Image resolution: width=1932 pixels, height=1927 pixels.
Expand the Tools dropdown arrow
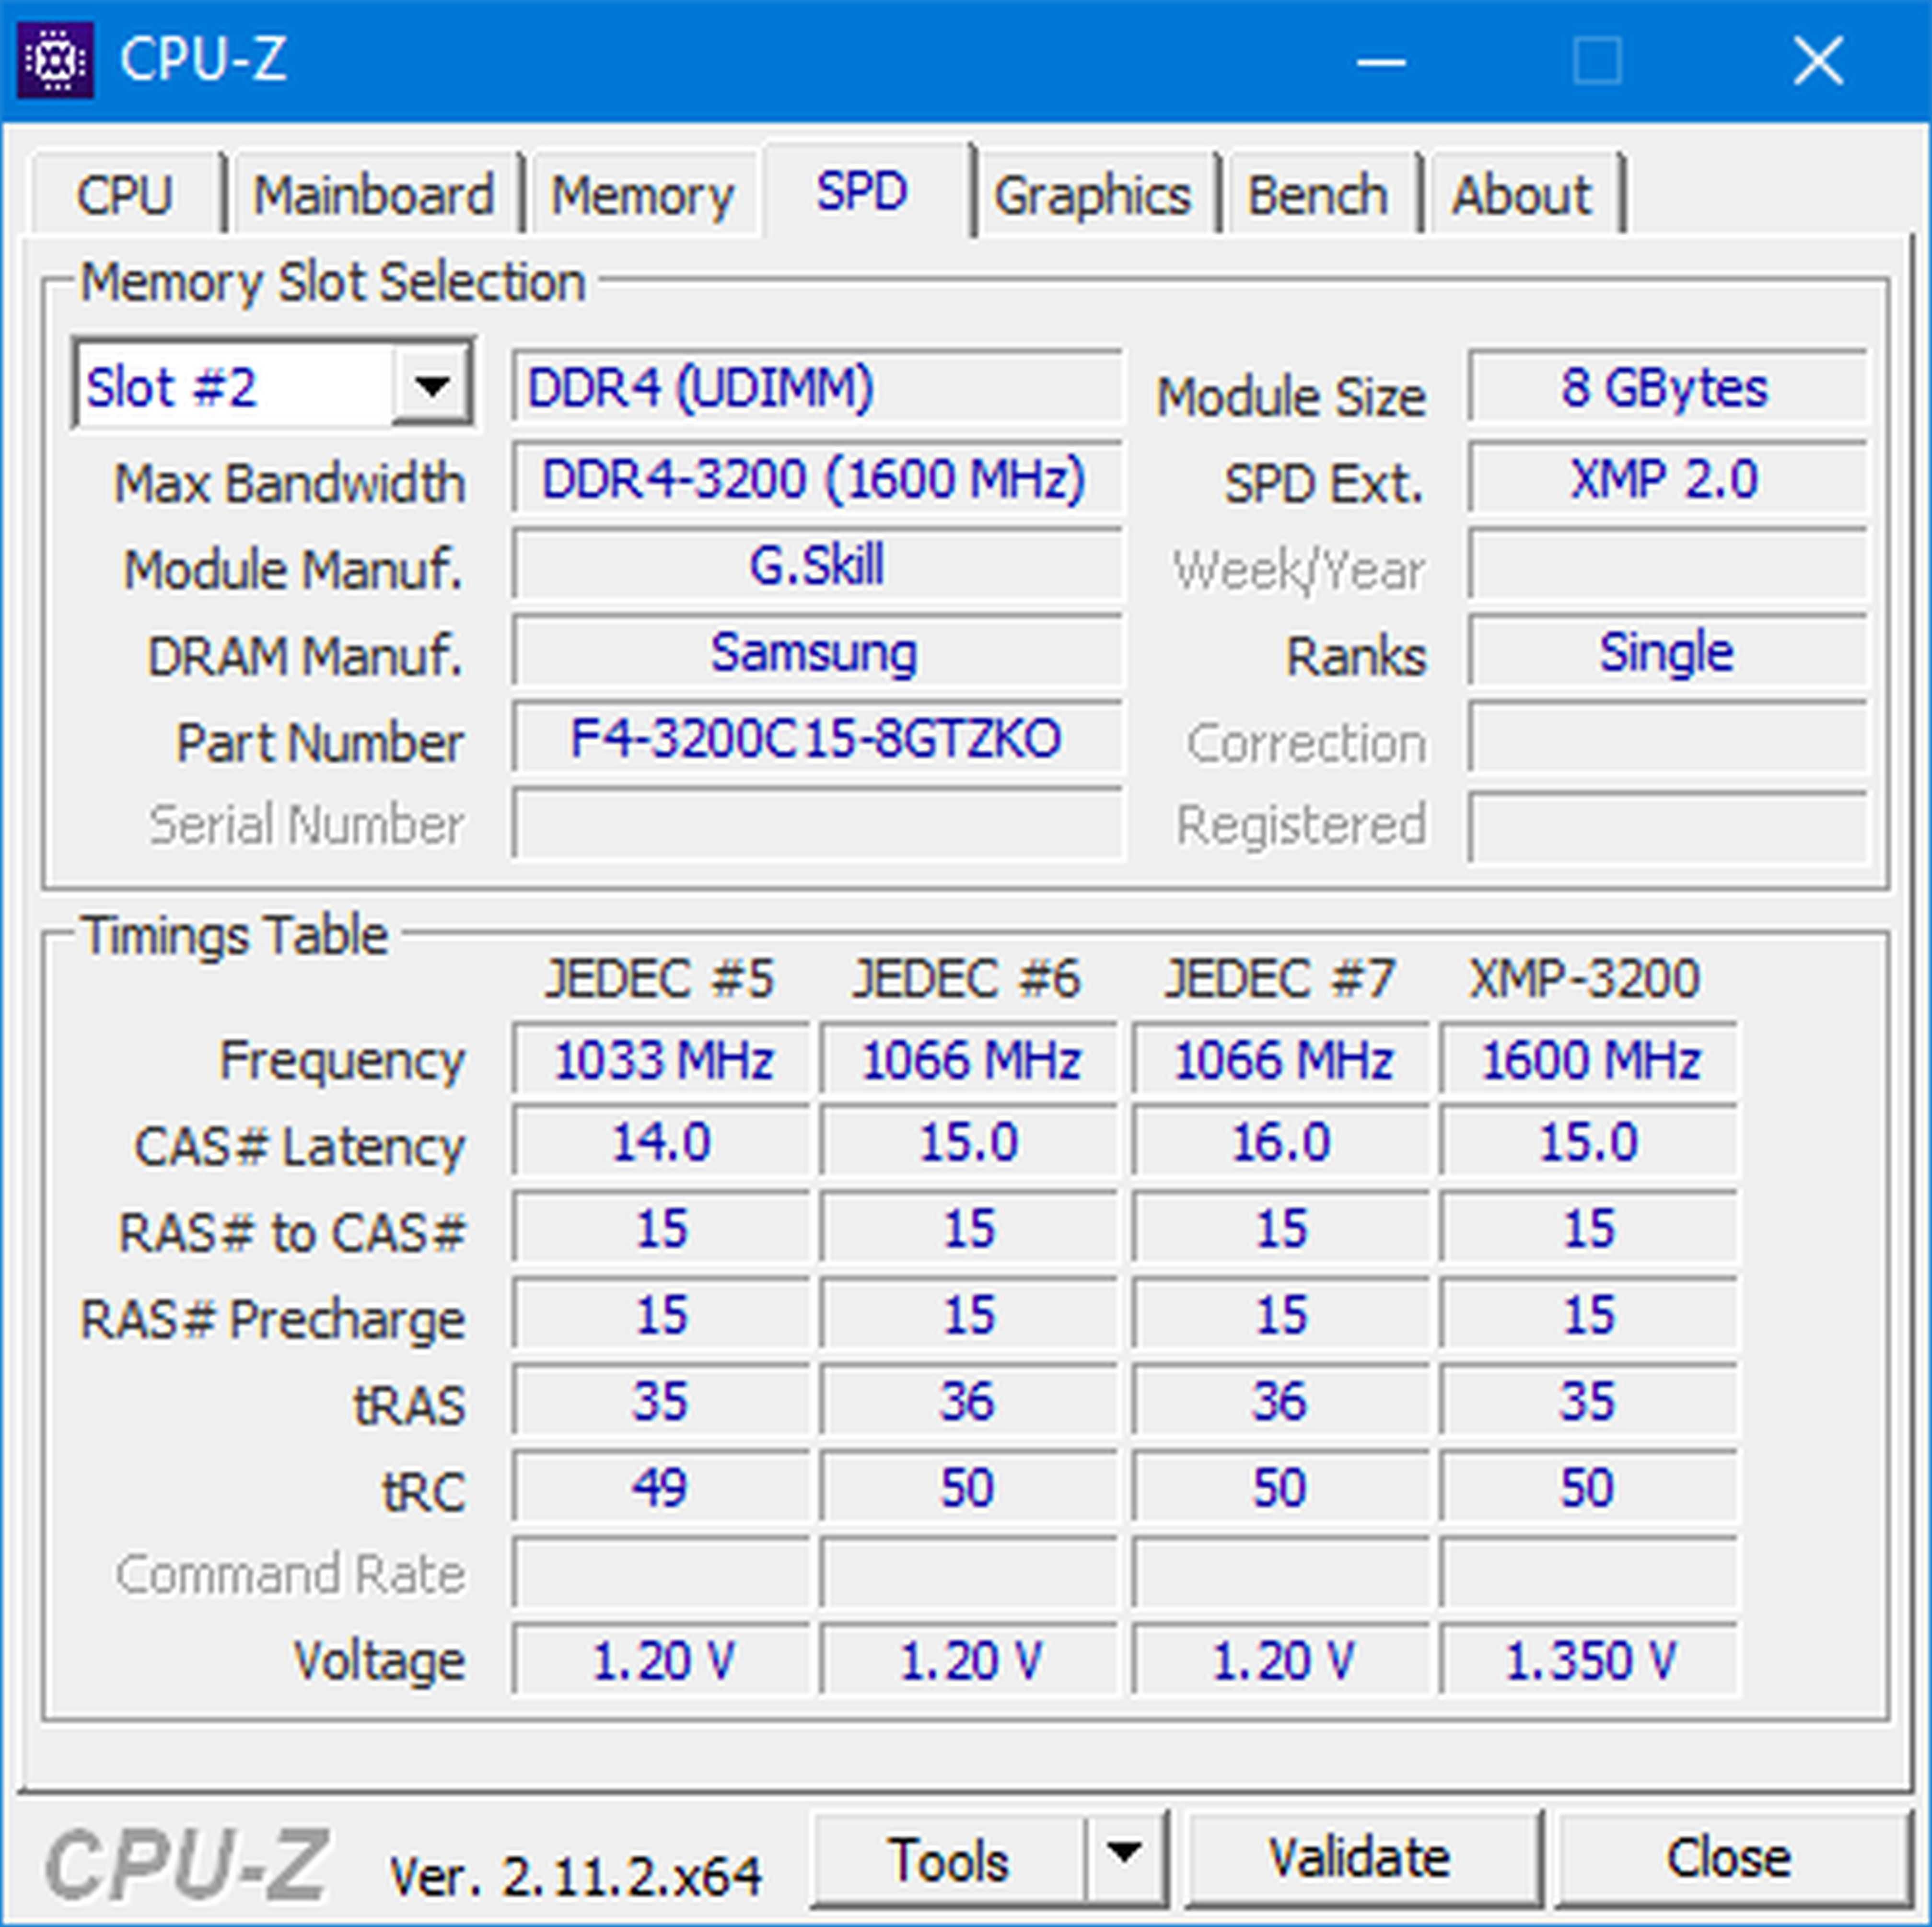pos(1125,1857)
